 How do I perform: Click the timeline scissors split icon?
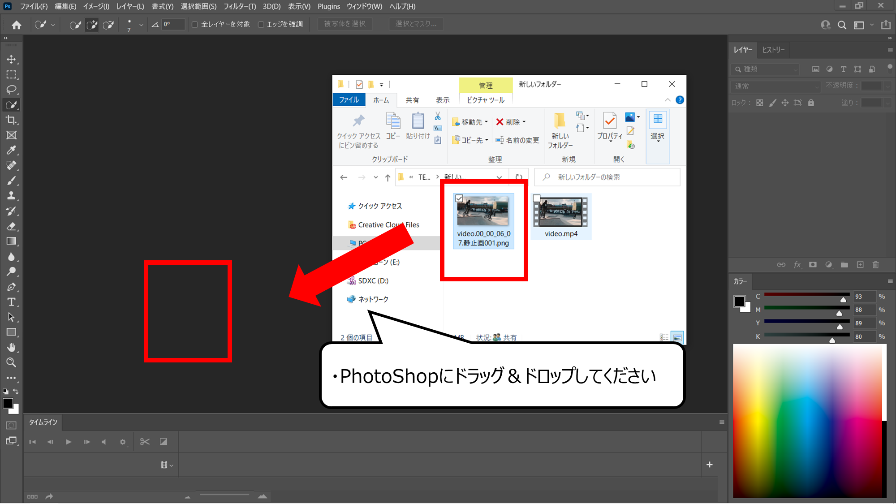coord(145,442)
